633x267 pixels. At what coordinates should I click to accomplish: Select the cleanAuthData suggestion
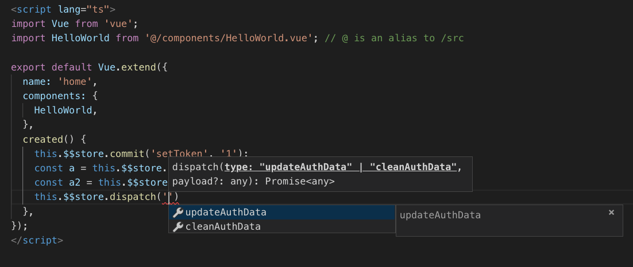pos(282,226)
